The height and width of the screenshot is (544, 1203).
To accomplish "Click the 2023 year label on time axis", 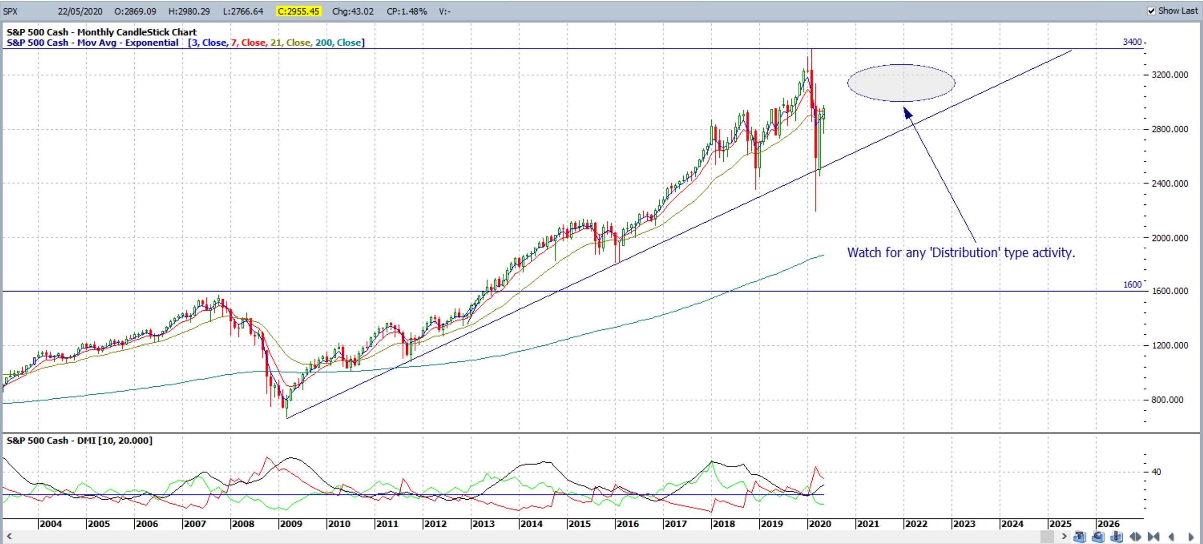I will 964,524.
